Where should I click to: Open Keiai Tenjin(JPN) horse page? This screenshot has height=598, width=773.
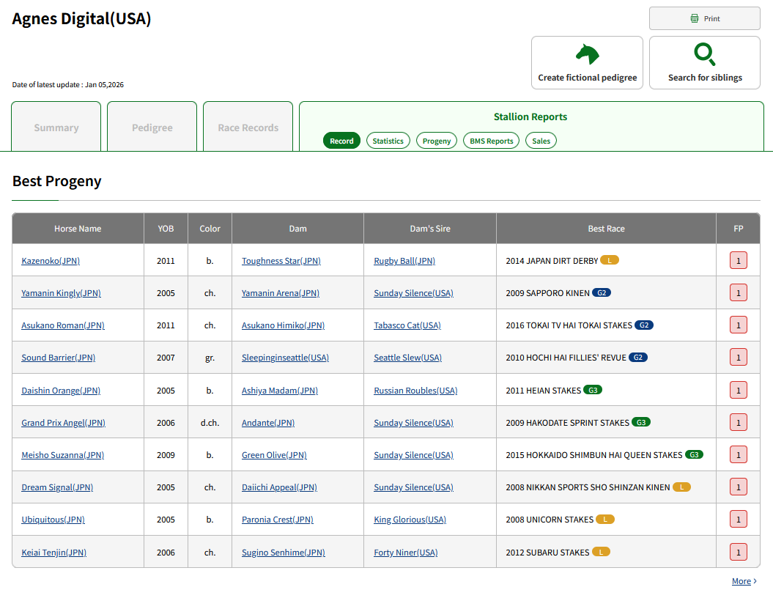point(53,552)
